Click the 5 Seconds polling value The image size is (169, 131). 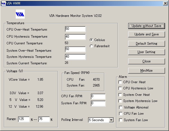(96, 120)
